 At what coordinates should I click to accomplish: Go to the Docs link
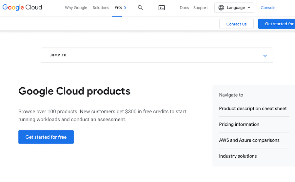(x=184, y=8)
